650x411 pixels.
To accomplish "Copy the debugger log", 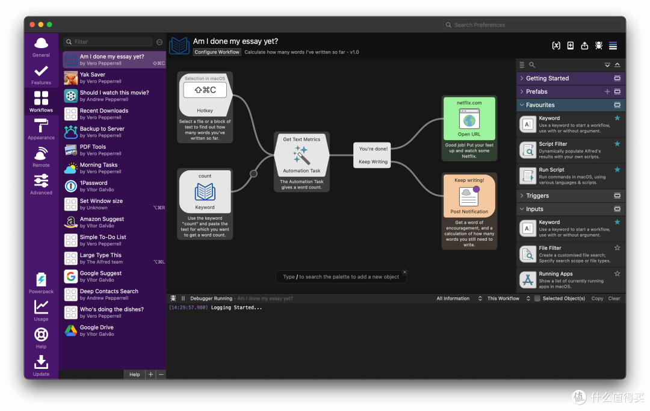I will click(x=598, y=298).
